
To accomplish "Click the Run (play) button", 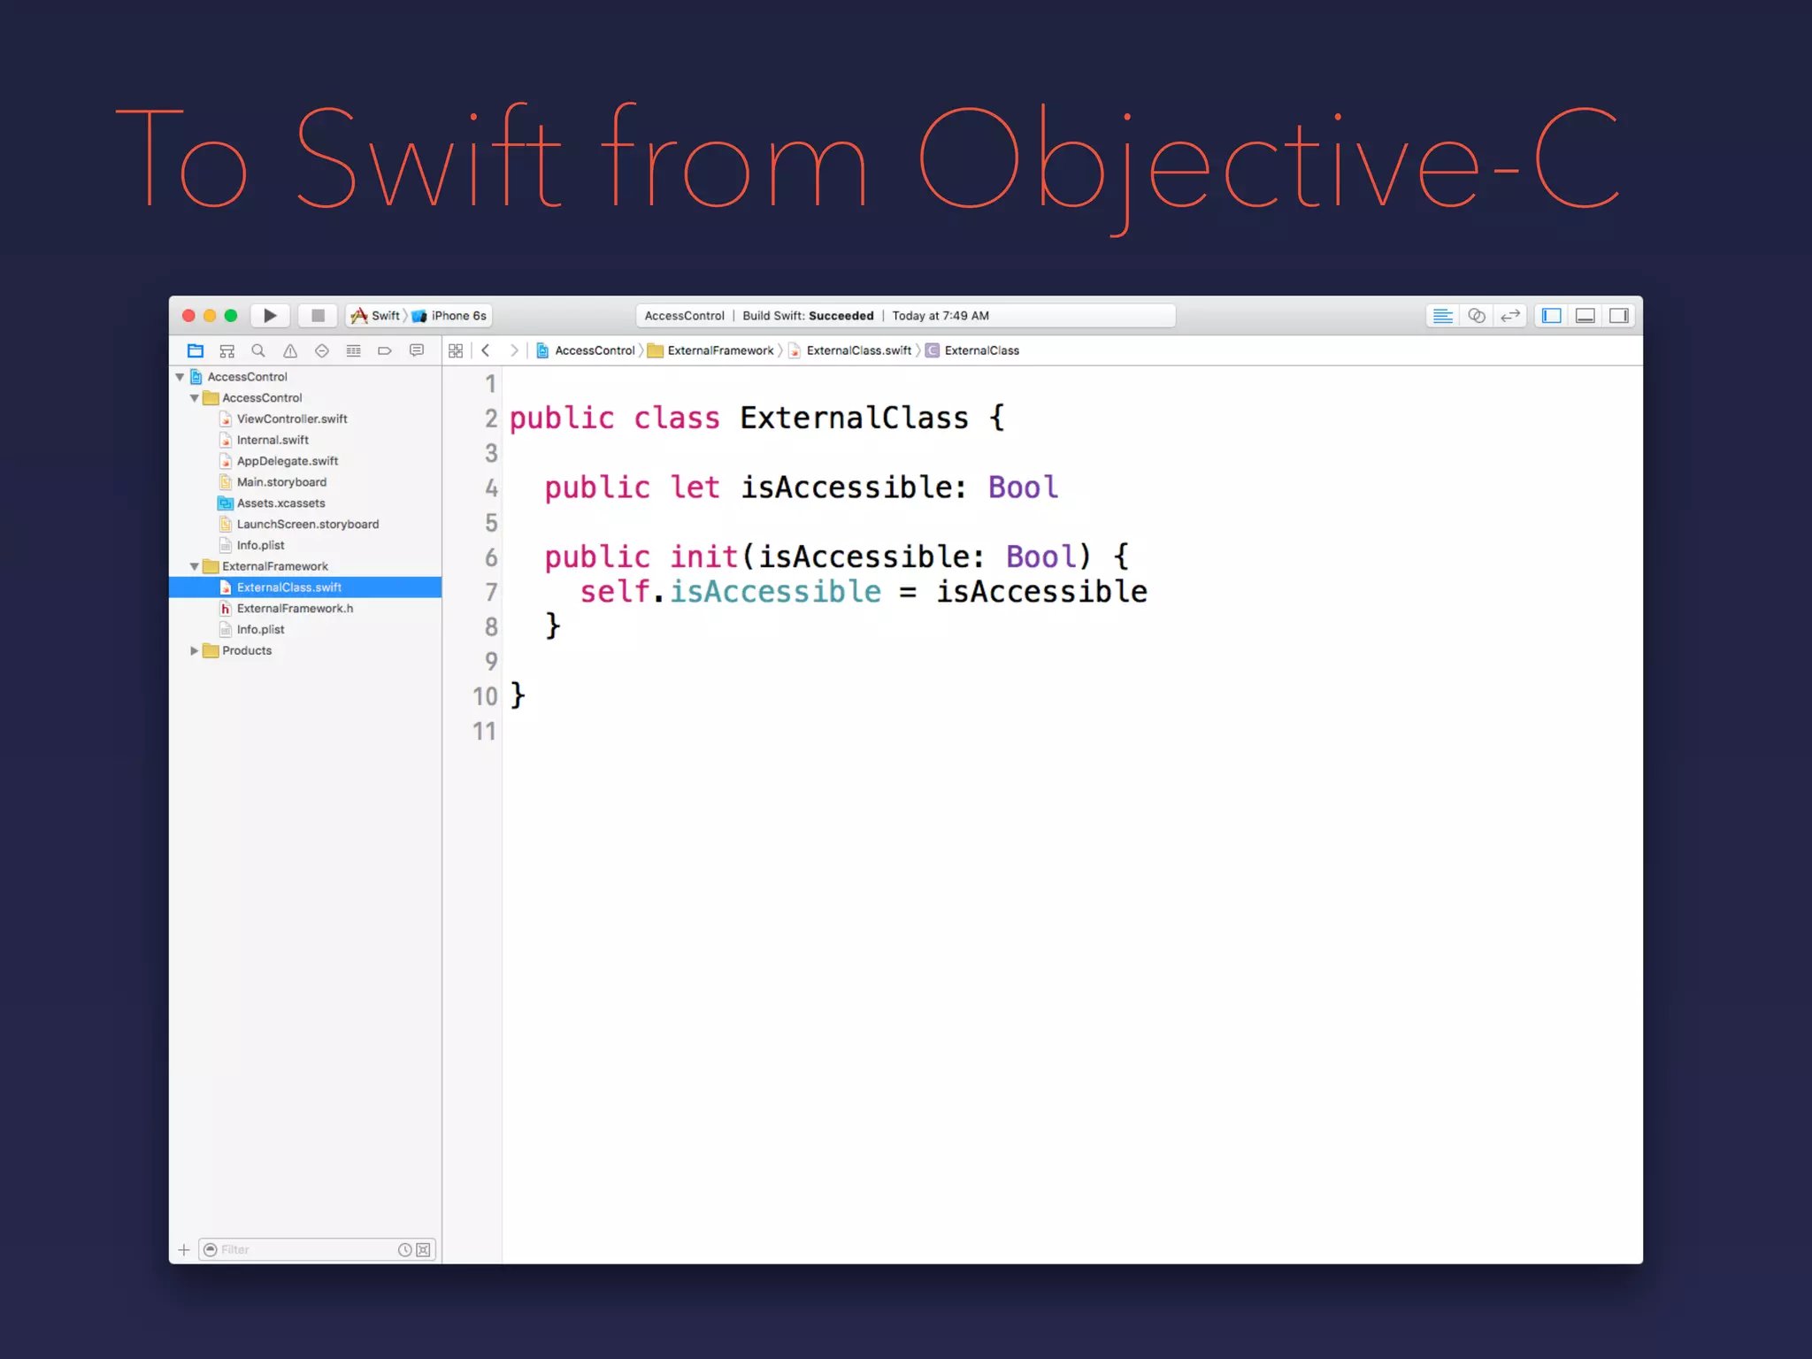I will [270, 316].
